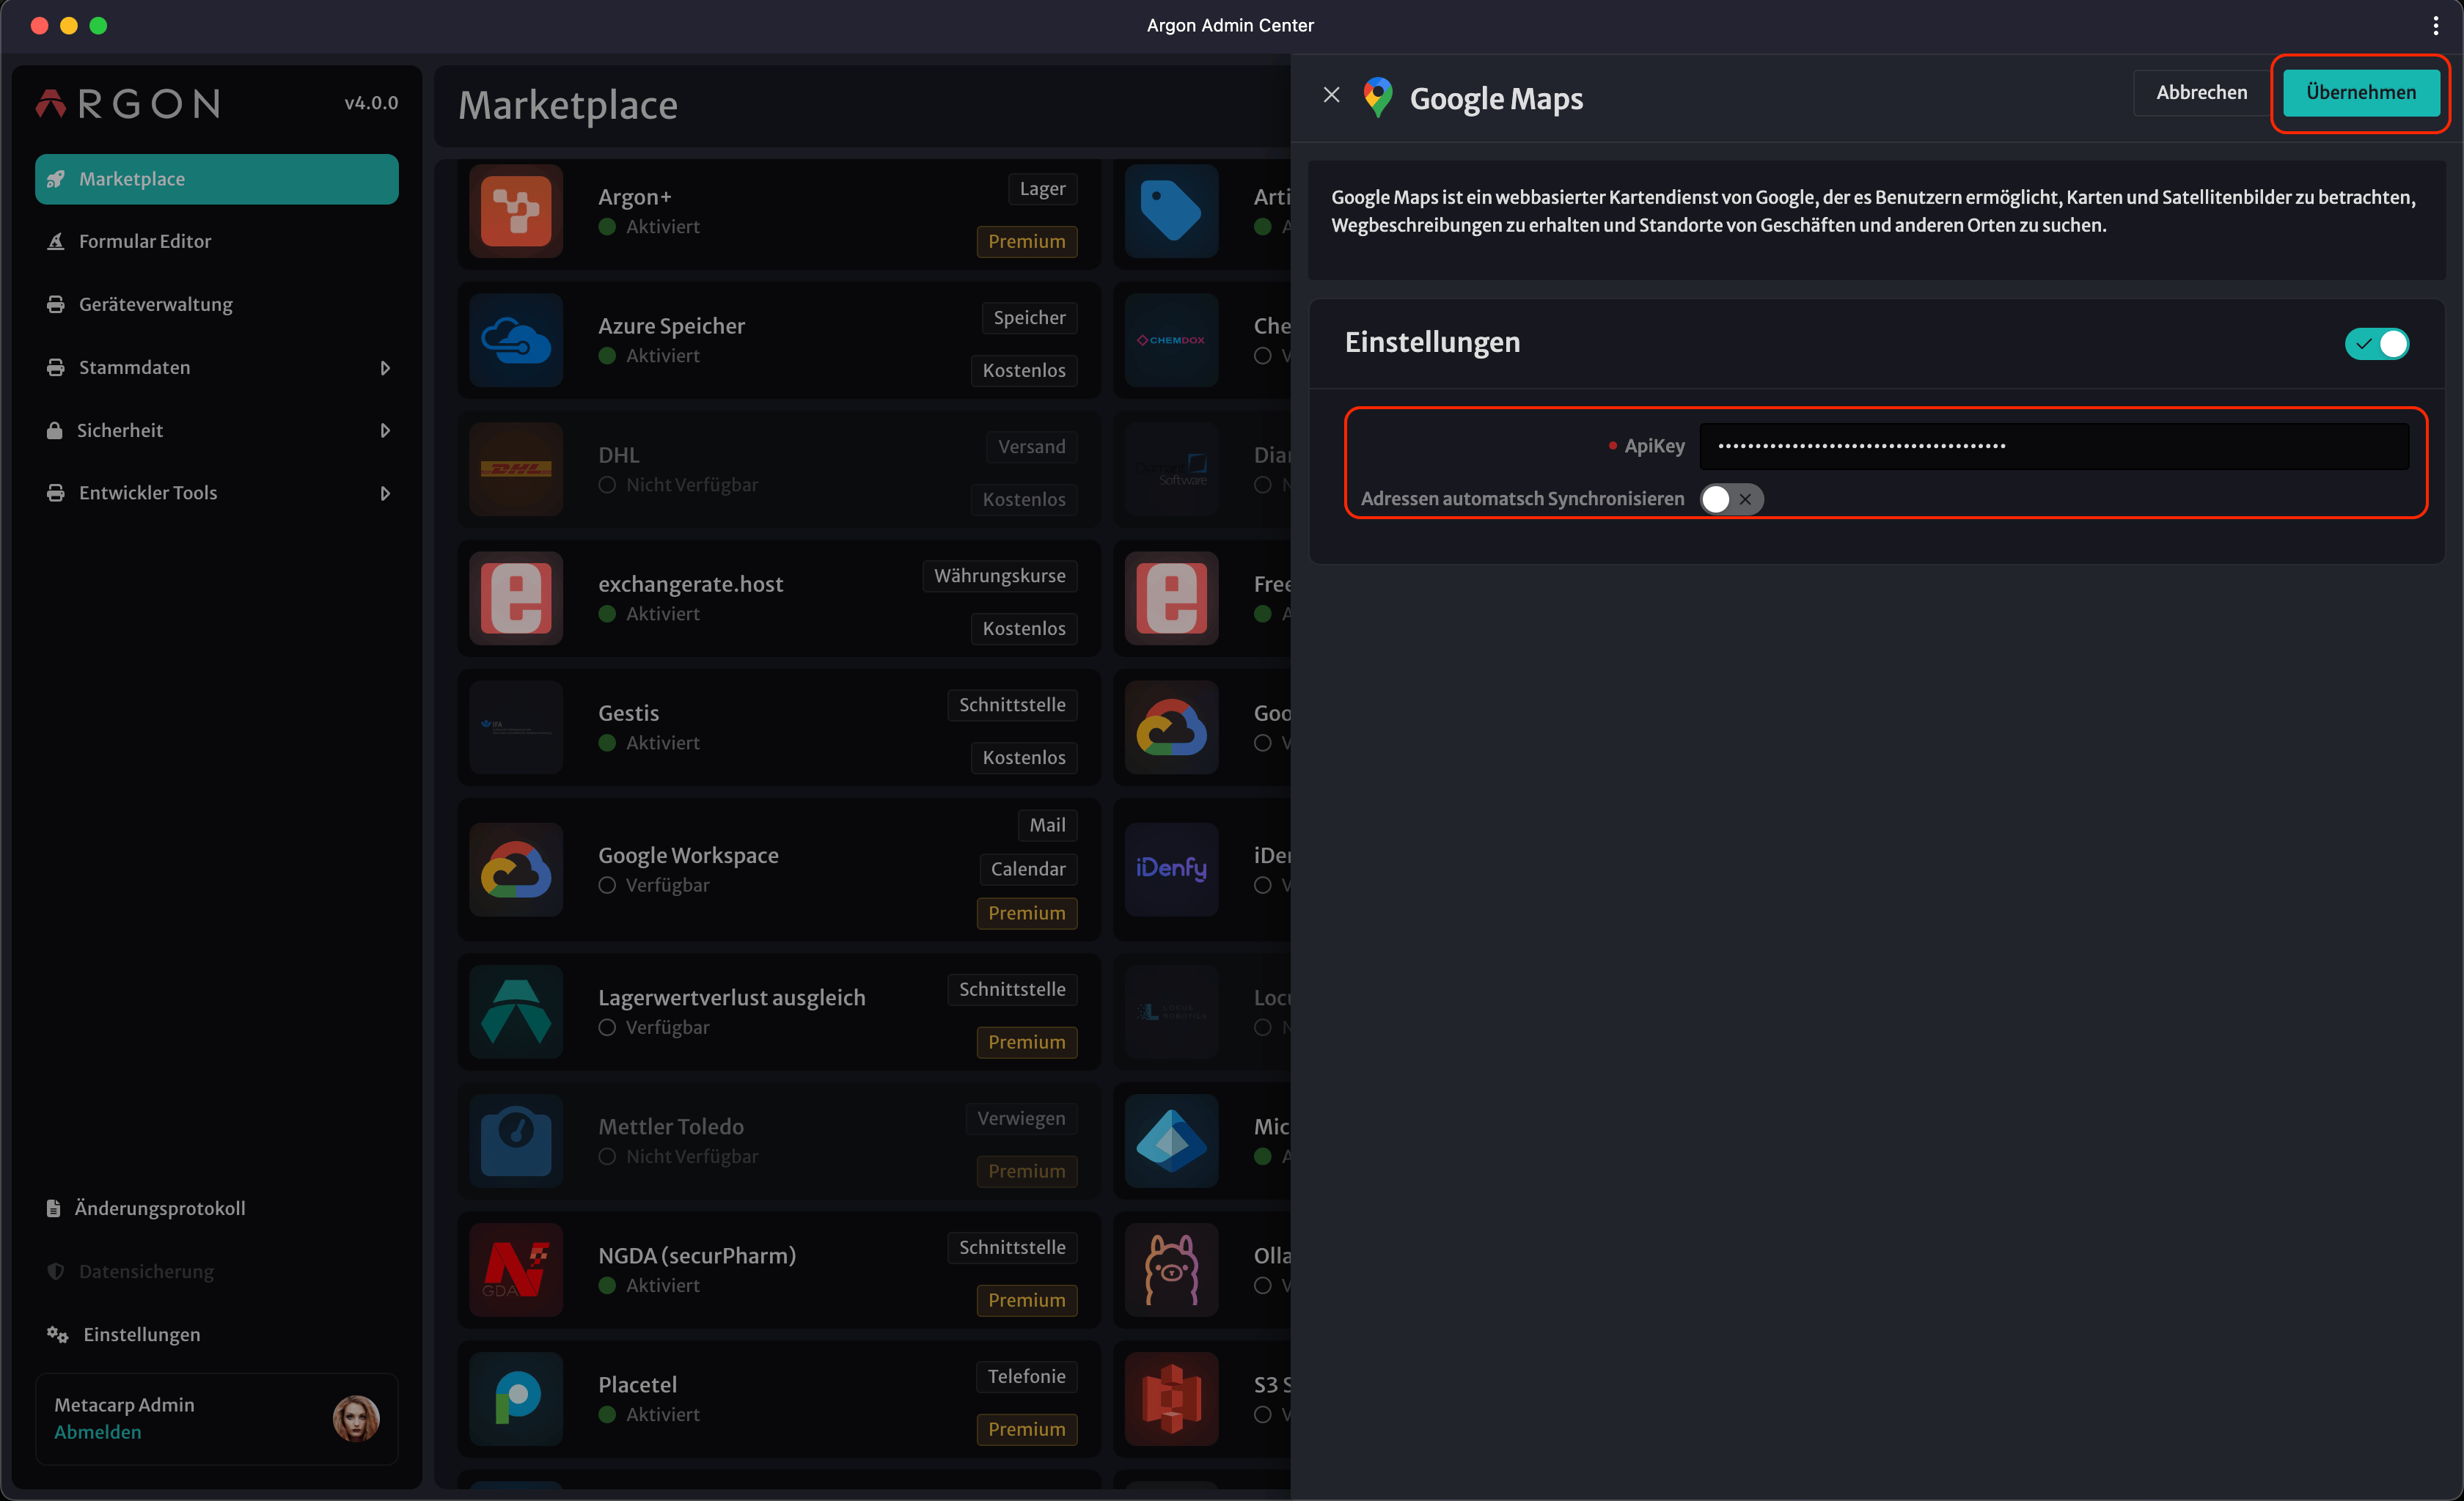
Task: Click the Microsoft blue diamond app icon
Action: pyautogui.click(x=1171, y=1140)
